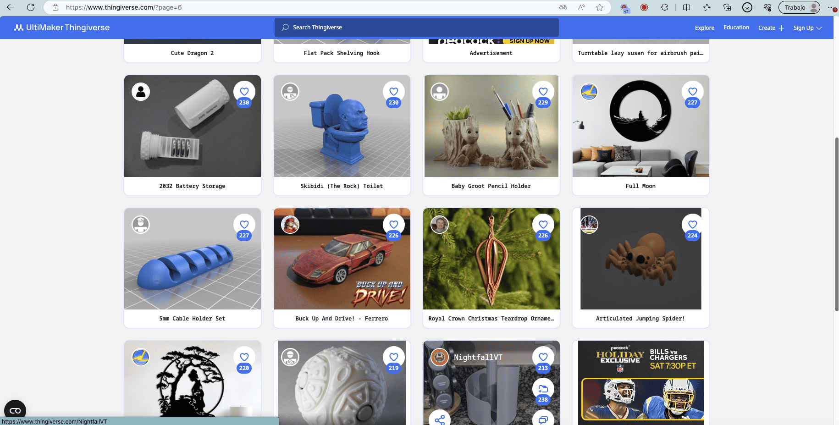839x425 pixels.
Task: Open the Education menu item
Action: [736, 28]
